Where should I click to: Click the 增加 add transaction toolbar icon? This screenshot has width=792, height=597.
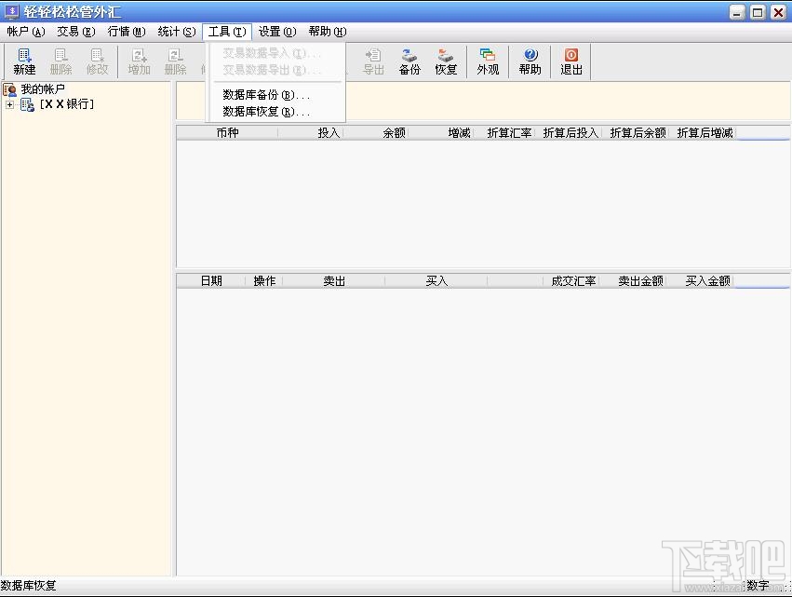pyautogui.click(x=139, y=61)
